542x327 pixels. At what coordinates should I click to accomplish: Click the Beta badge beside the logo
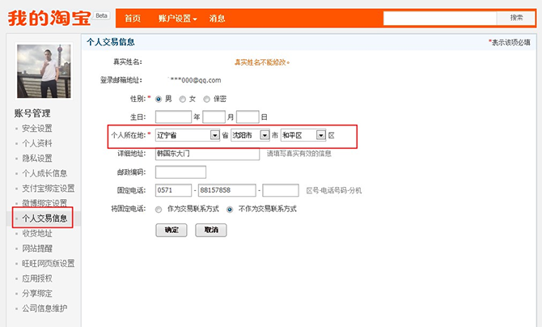101,15
